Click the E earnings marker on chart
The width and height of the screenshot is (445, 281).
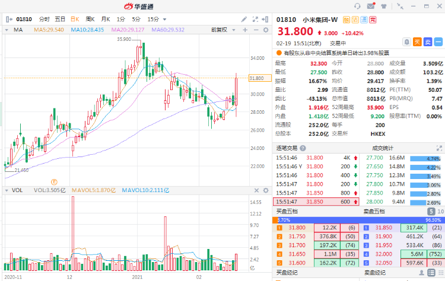(x=54, y=182)
